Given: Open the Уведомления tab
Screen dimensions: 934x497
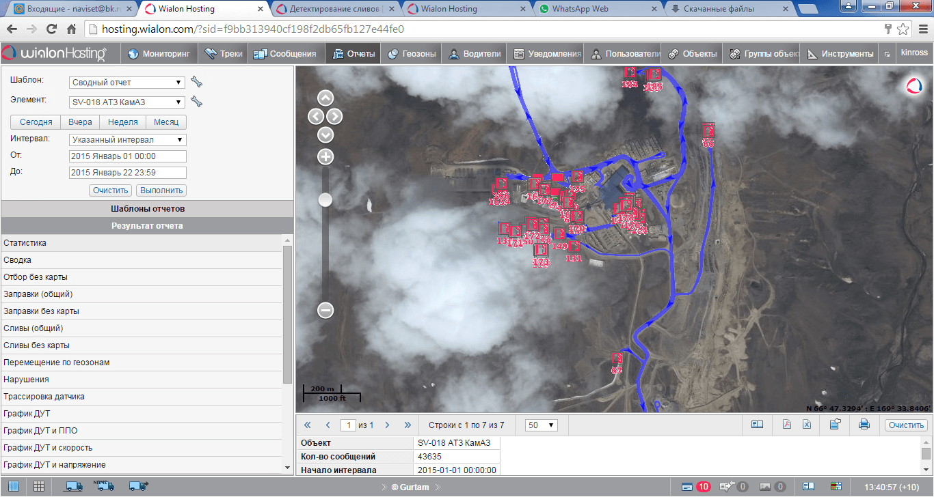Looking at the screenshot, I should point(548,54).
